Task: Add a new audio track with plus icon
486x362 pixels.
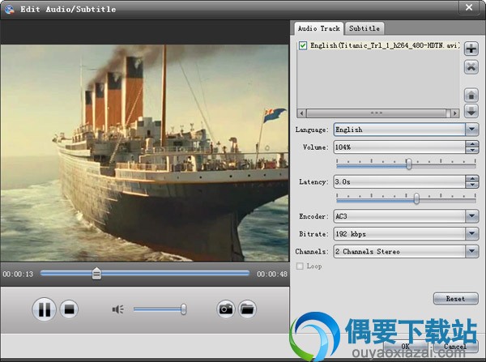Action: pyautogui.click(x=471, y=49)
